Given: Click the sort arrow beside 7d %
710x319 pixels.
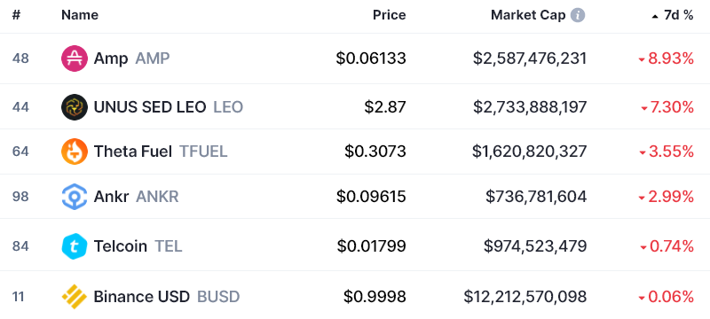Looking at the screenshot, I should click(x=655, y=16).
